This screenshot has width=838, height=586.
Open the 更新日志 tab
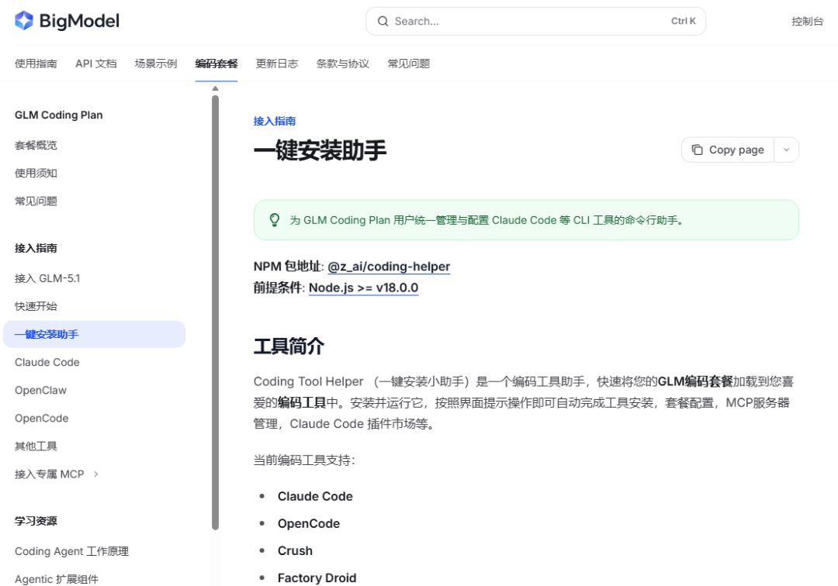[x=277, y=64]
